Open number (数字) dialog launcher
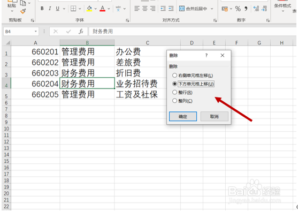This screenshot has height=211, width=298. coord(268,20)
